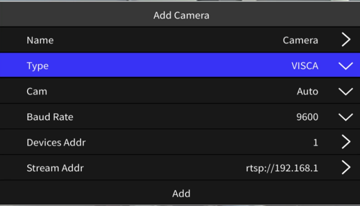
Task: Select the Stream Addr row label
Action: [x=55, y=167]
